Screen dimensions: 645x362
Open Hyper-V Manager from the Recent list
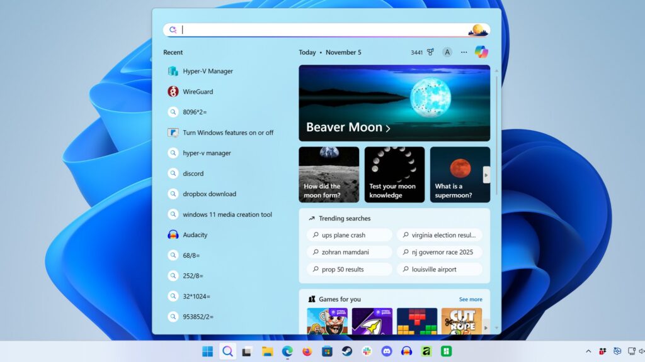click(208, 71)
